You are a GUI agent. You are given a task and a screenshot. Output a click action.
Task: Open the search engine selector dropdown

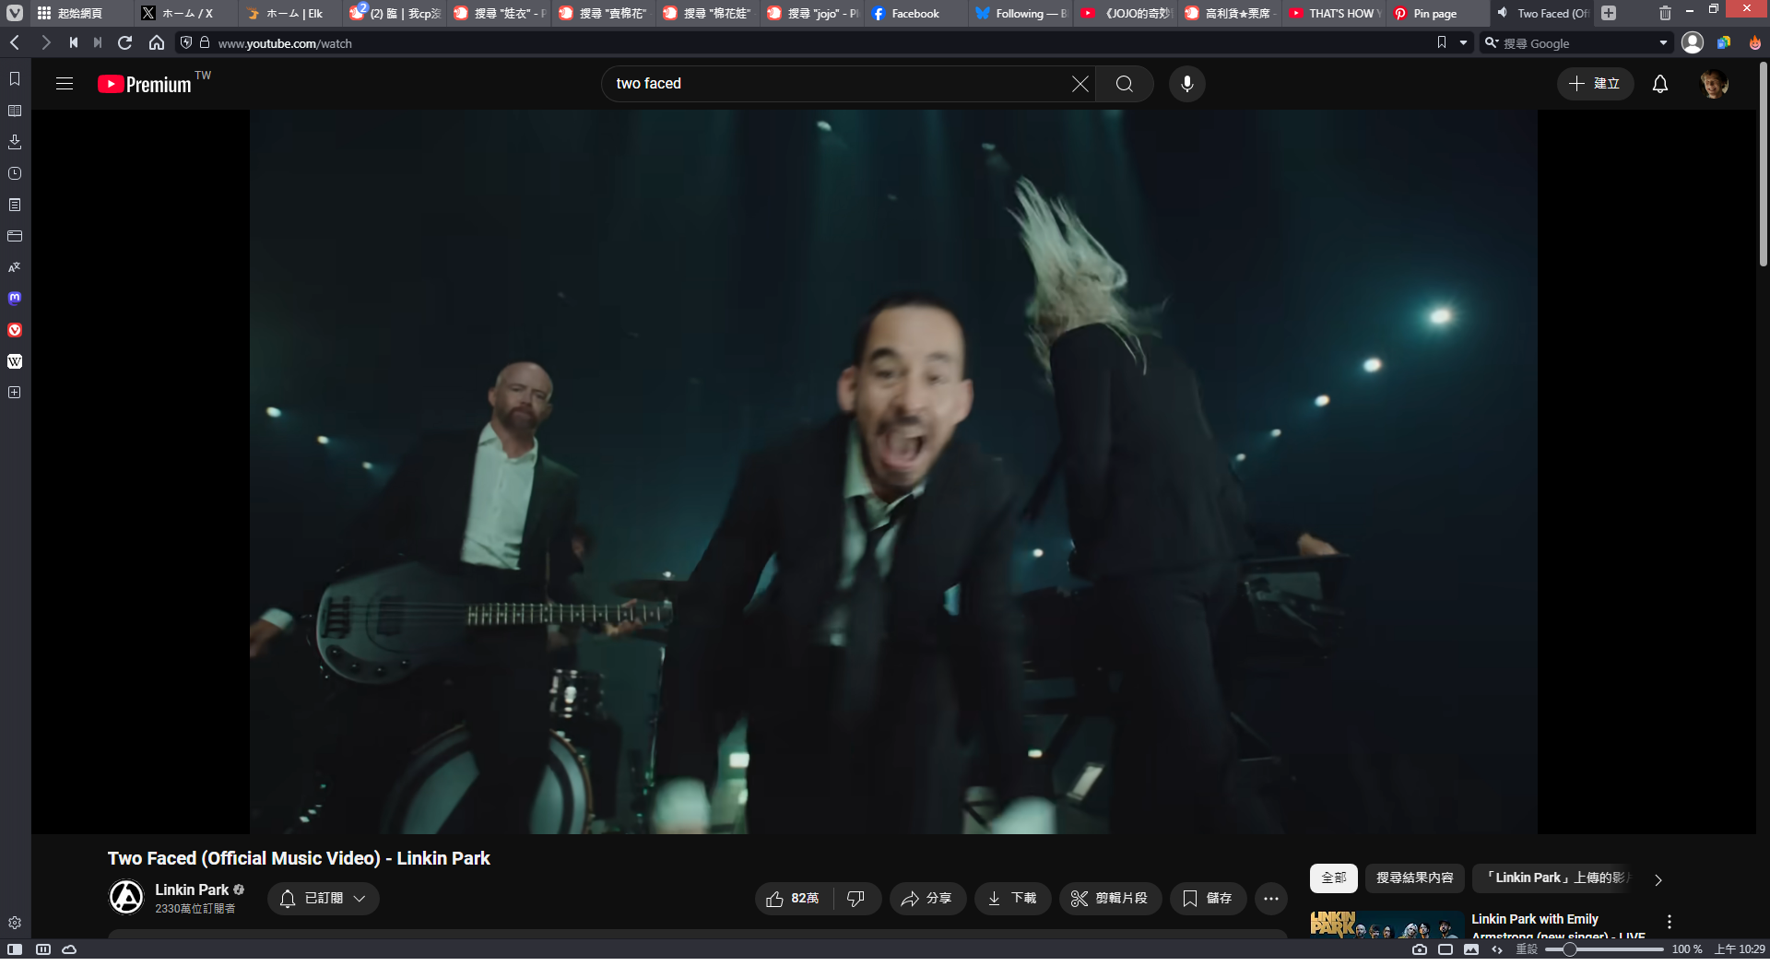[x=1492, y=42]
